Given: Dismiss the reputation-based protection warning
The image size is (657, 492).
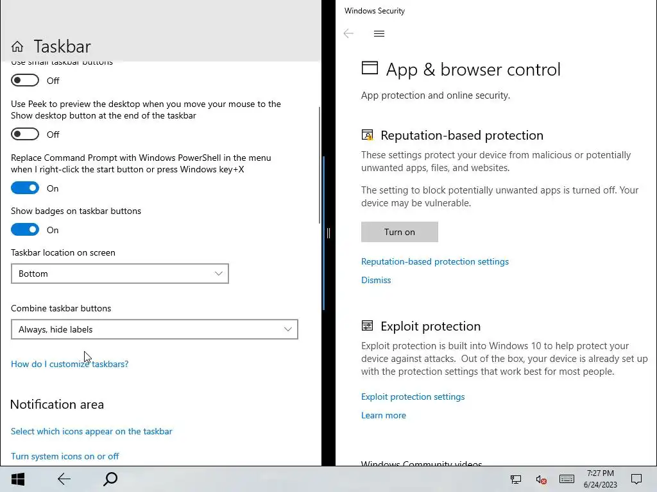Looking at the screenshot, I should [x=376, y=280].
